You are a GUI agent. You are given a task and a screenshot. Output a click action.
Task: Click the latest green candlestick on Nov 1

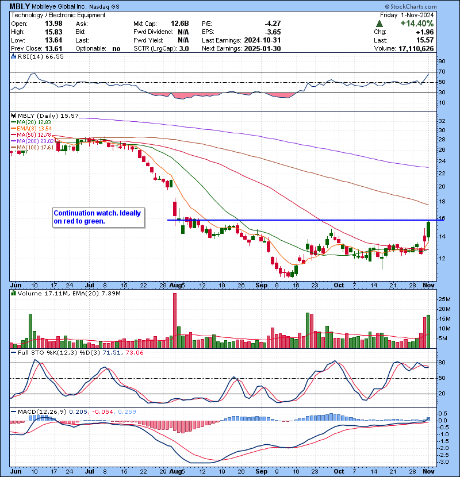pyautogui.click(x=428, y=230)
